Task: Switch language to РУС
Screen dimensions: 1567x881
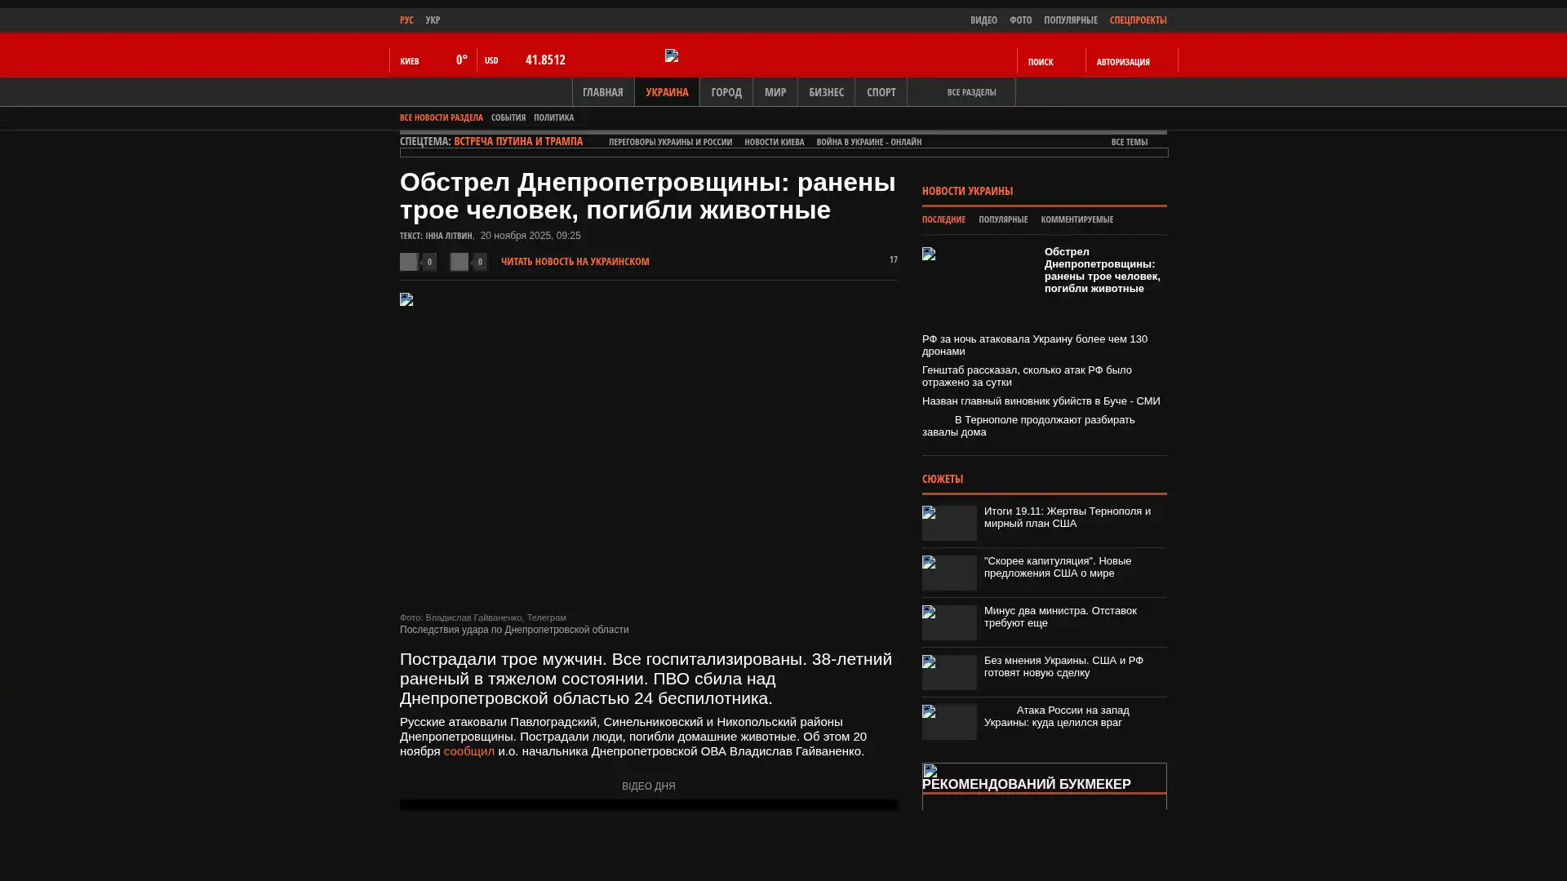Action: (406, 20)
